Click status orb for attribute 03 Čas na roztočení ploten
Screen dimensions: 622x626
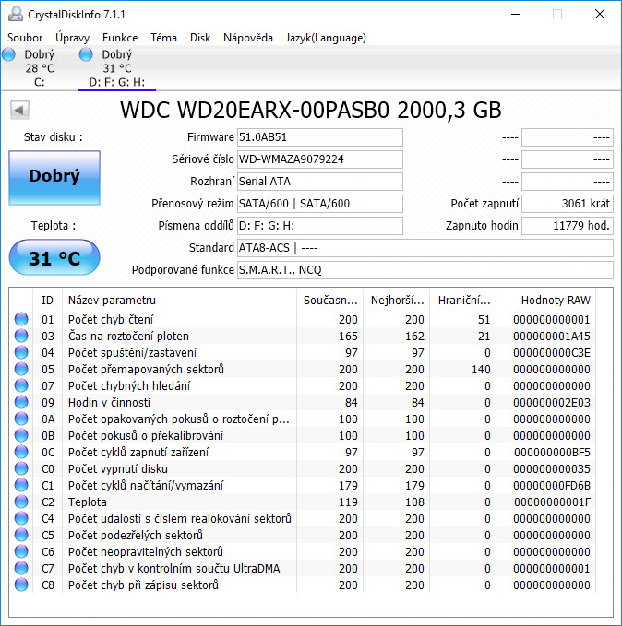point(21,336)
